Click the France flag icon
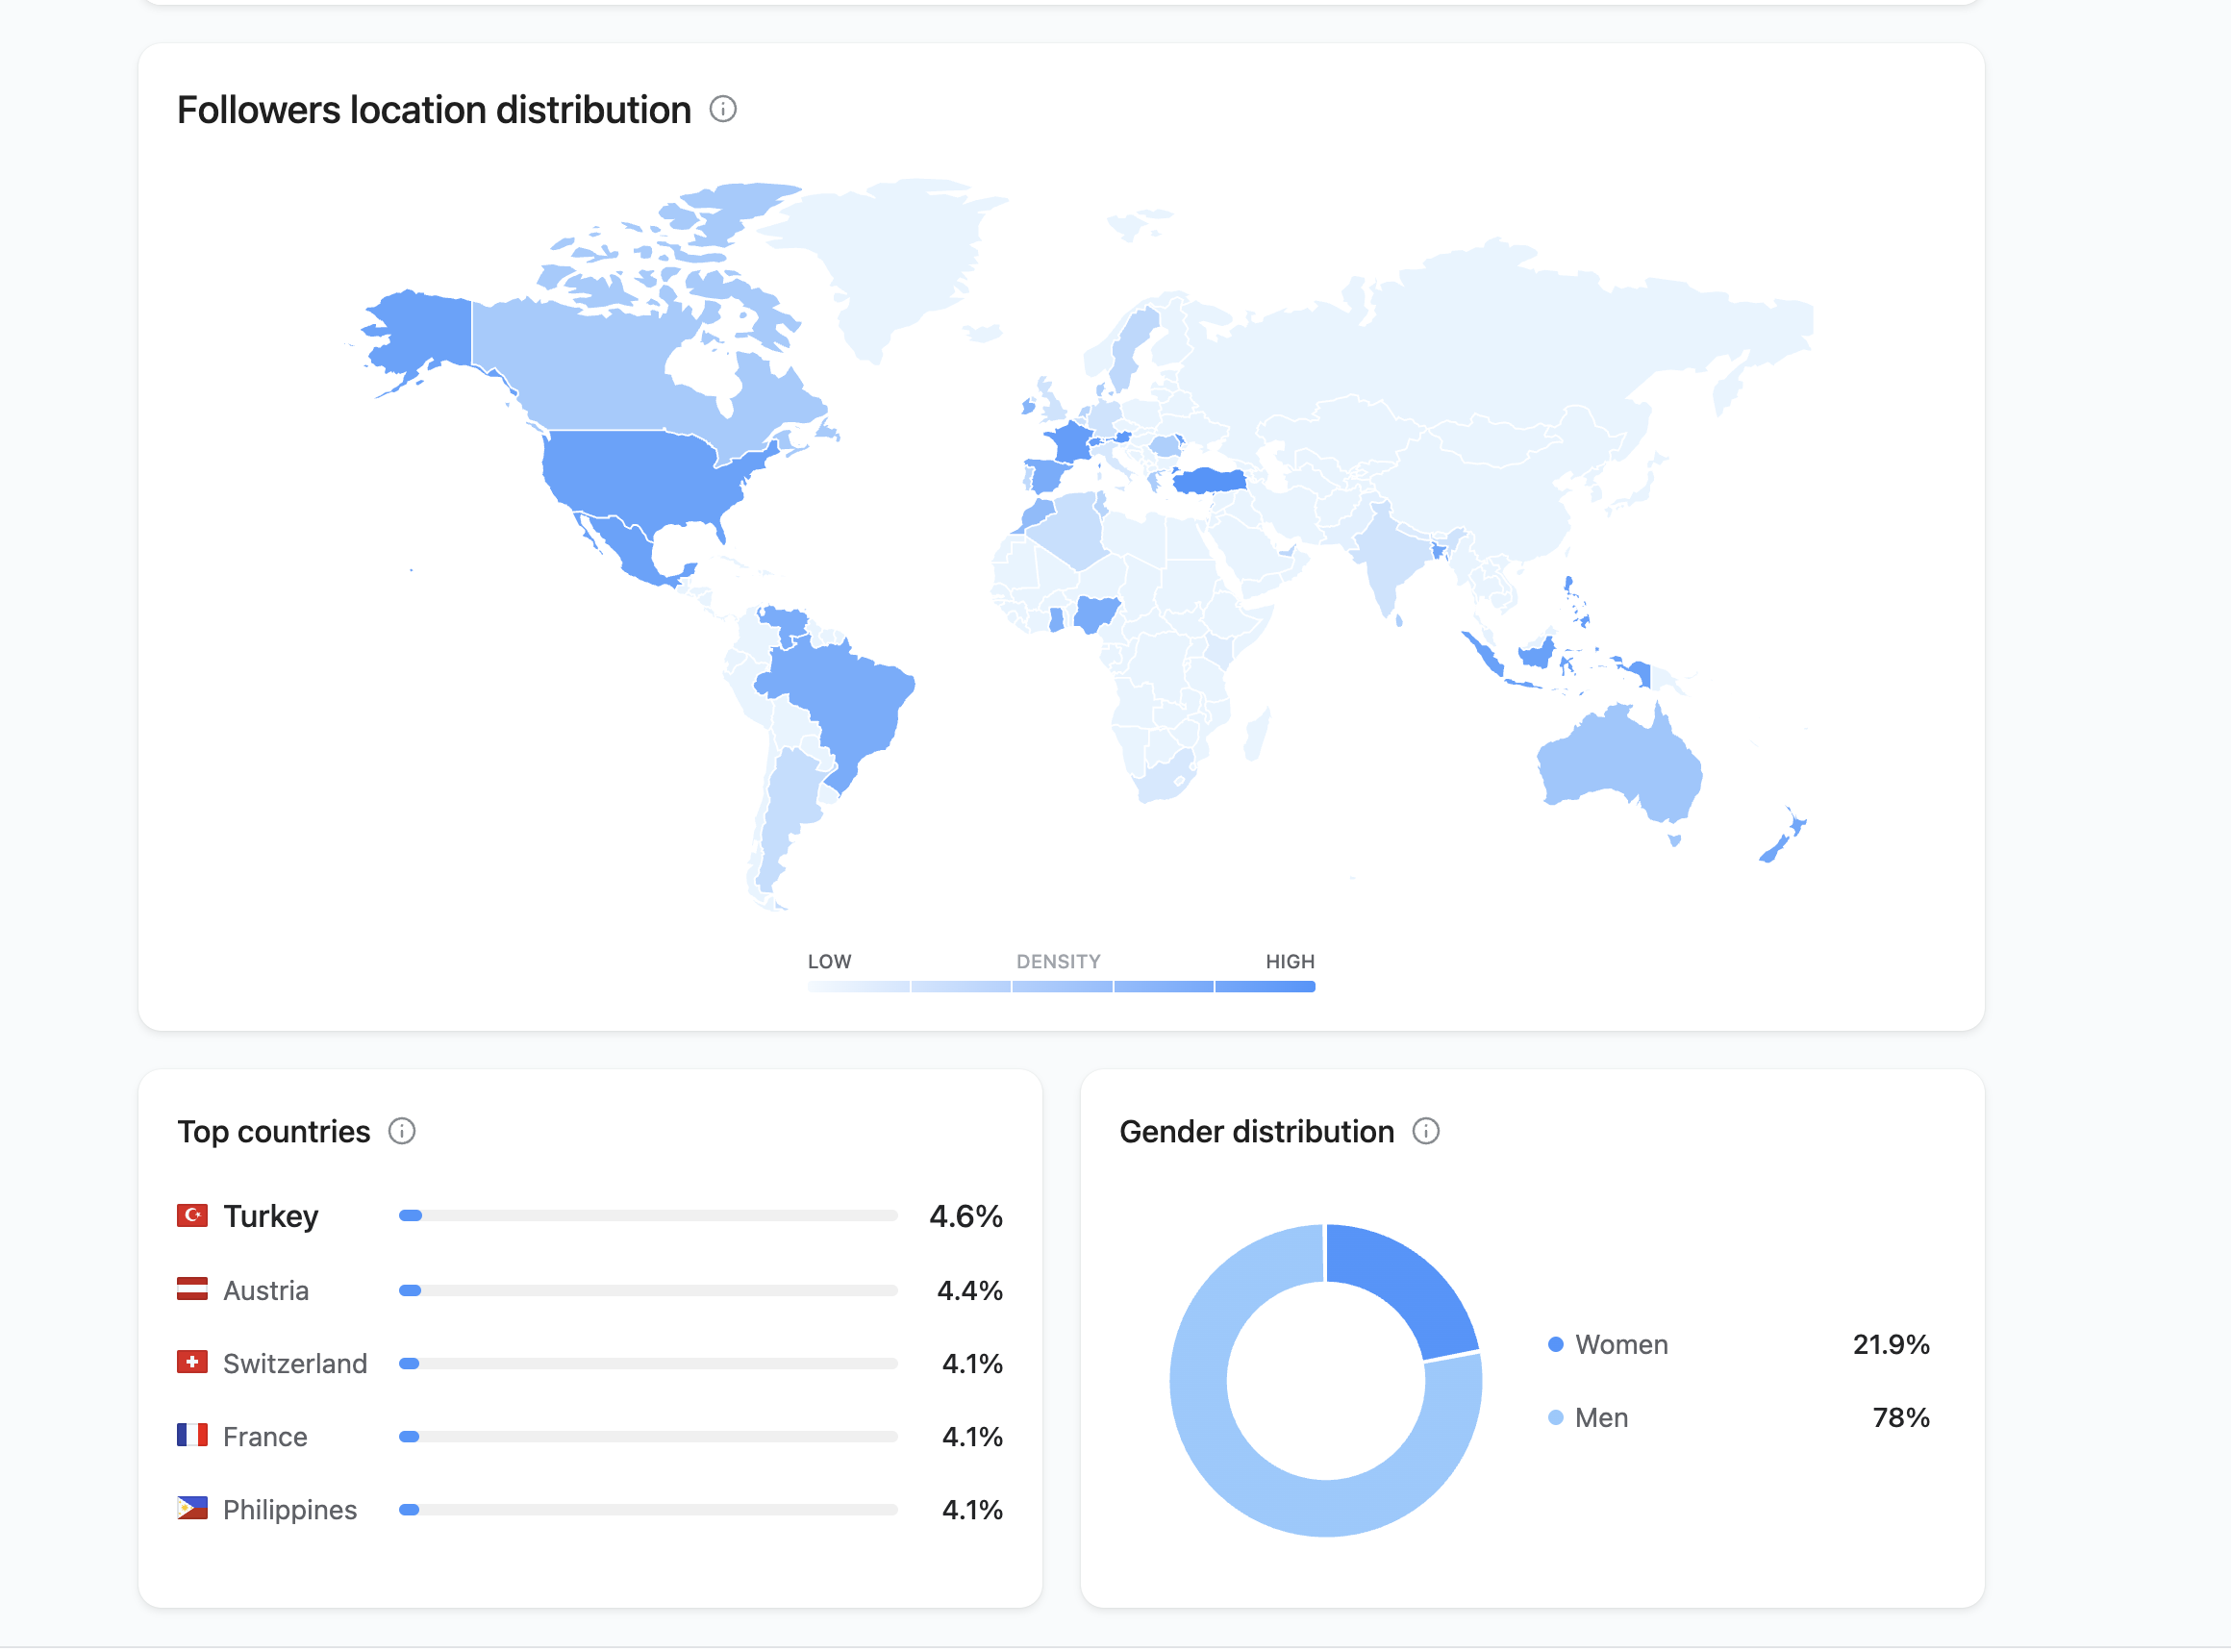 pyautogui.click(x=192, y=1435)
